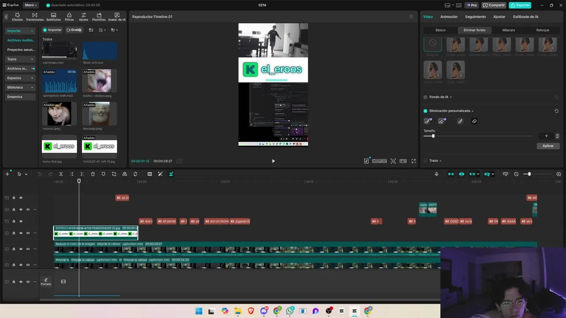Image resolution: width=566 pixels, height=318 pixels.
Task: Lock the top text track
Action: coord(14,198)
